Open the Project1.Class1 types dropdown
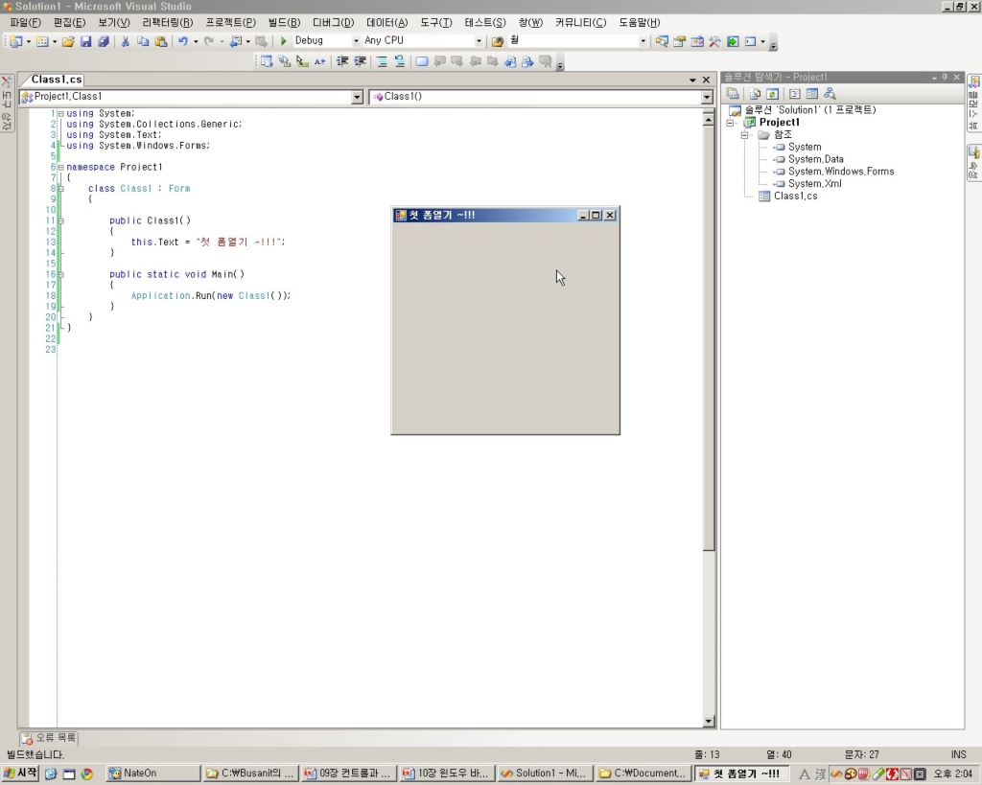This screenshot has height=785, width=982. [x=357, y=97]
